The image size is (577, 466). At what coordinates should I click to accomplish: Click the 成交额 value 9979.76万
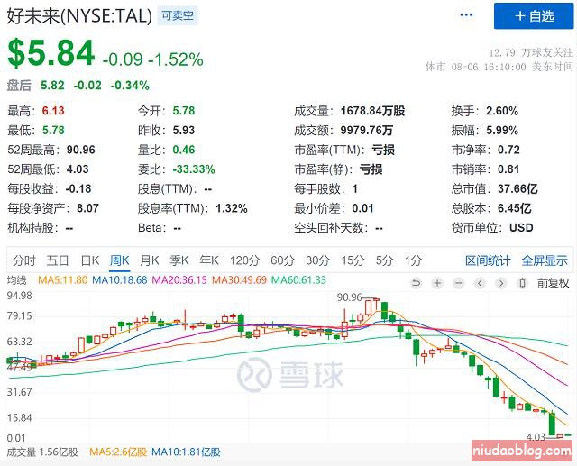[367, 130]
